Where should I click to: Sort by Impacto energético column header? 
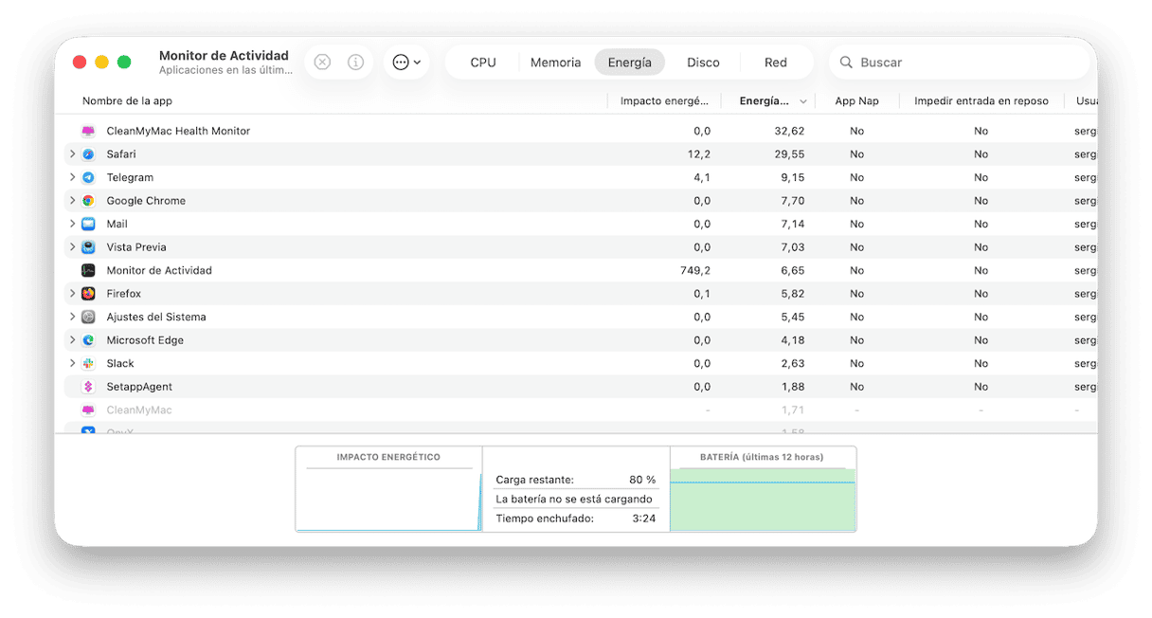pyautogui.click(x=664, y=101)
